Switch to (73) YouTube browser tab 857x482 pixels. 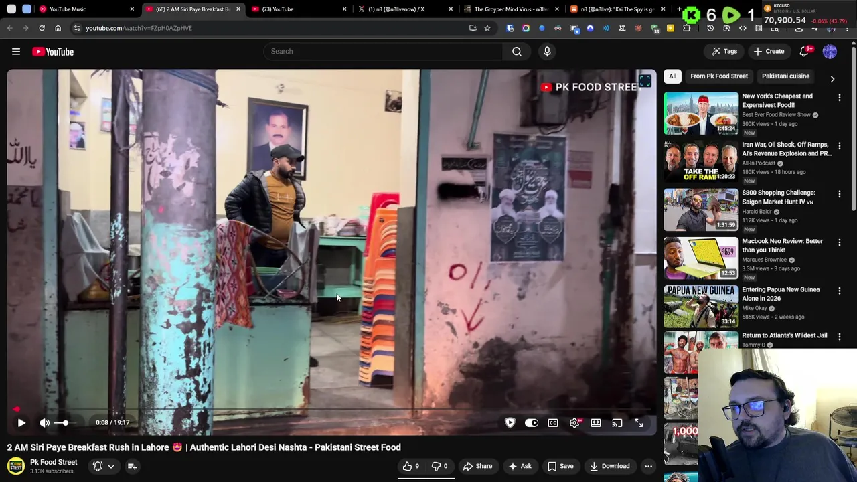point(298,9)
